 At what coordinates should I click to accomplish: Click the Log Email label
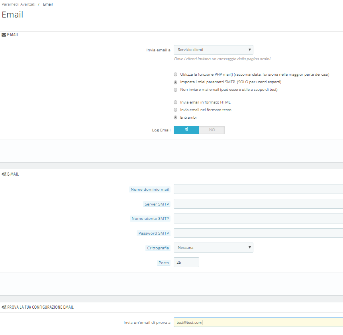[x=161, y=130]
